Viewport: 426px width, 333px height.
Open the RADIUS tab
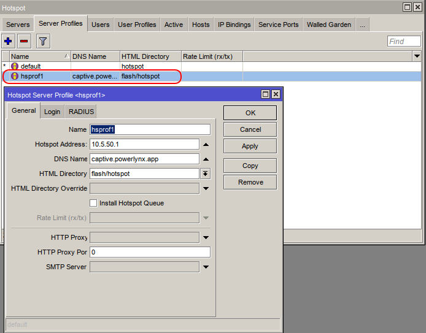click(x=81, y=112)
